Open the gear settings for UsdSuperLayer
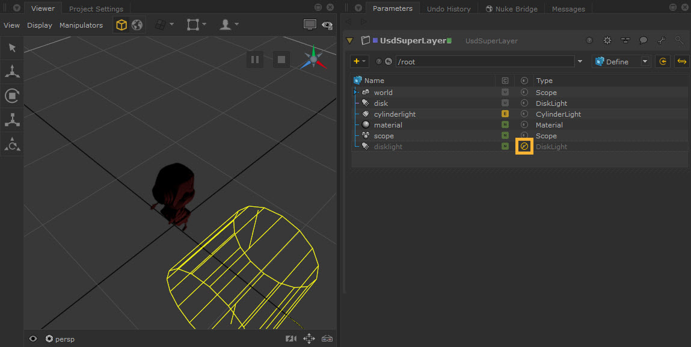The width and height of the screenshot is (691, 347). click(x=607, y=41)
